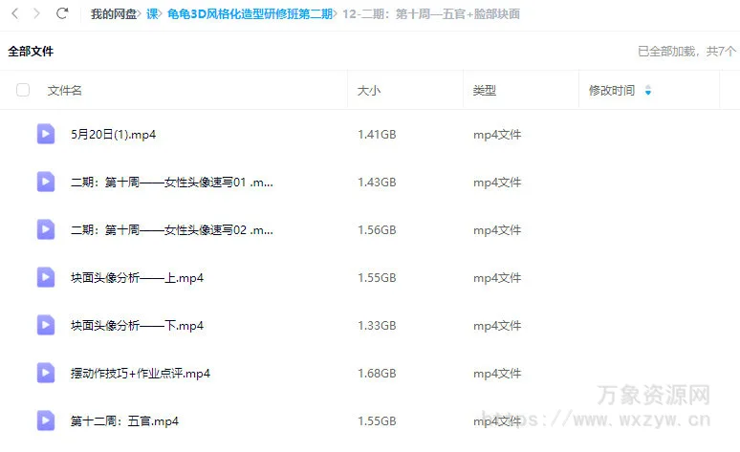Open the 课 breadcrumb folder
This screenshot has width=740, height=452.
(x=152, y=14)
